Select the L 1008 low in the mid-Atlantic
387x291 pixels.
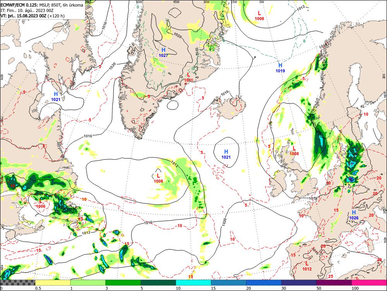point(158,178)
